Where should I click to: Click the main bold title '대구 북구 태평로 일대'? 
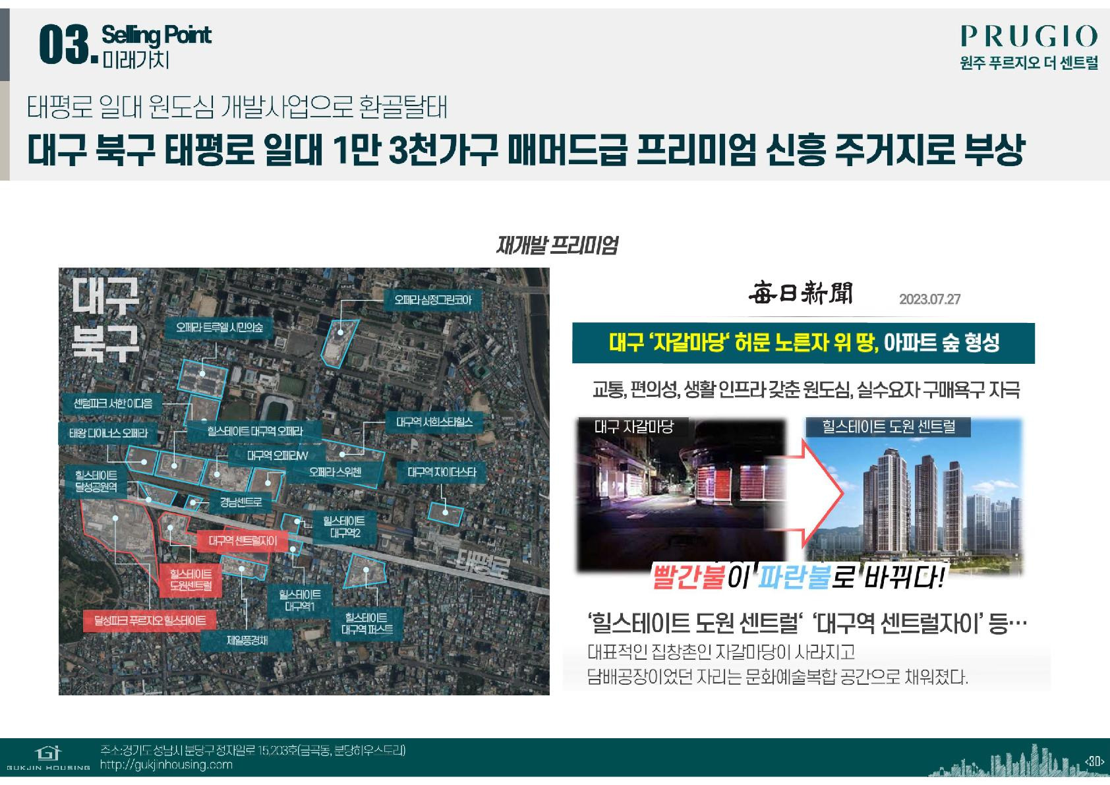[525, 151]
